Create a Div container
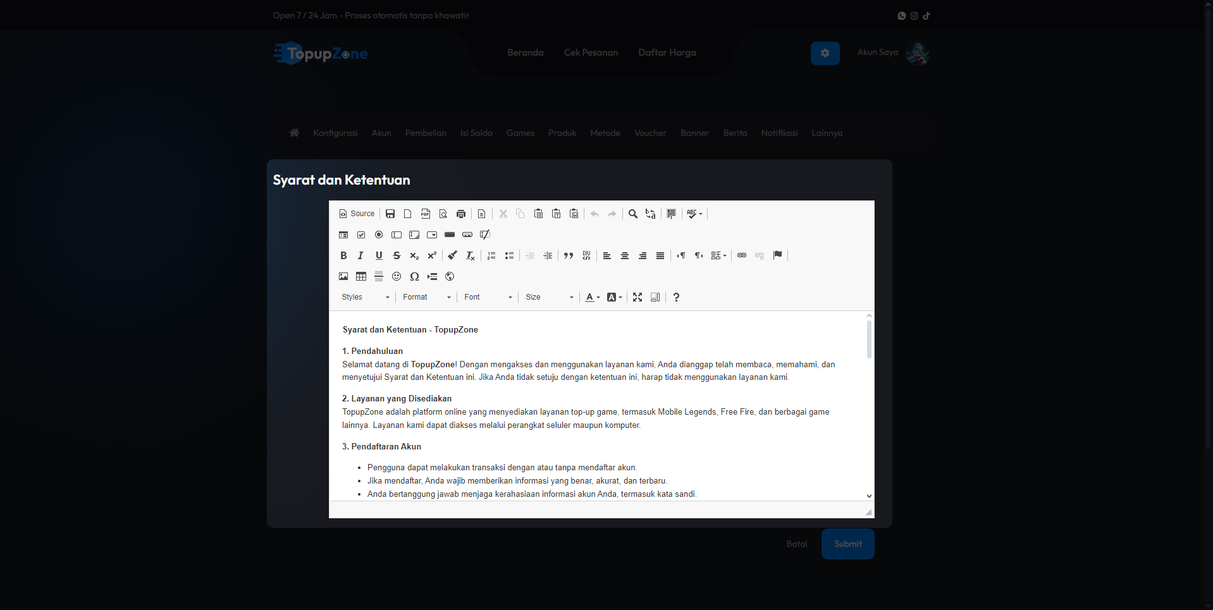 (x=586, y=255)
